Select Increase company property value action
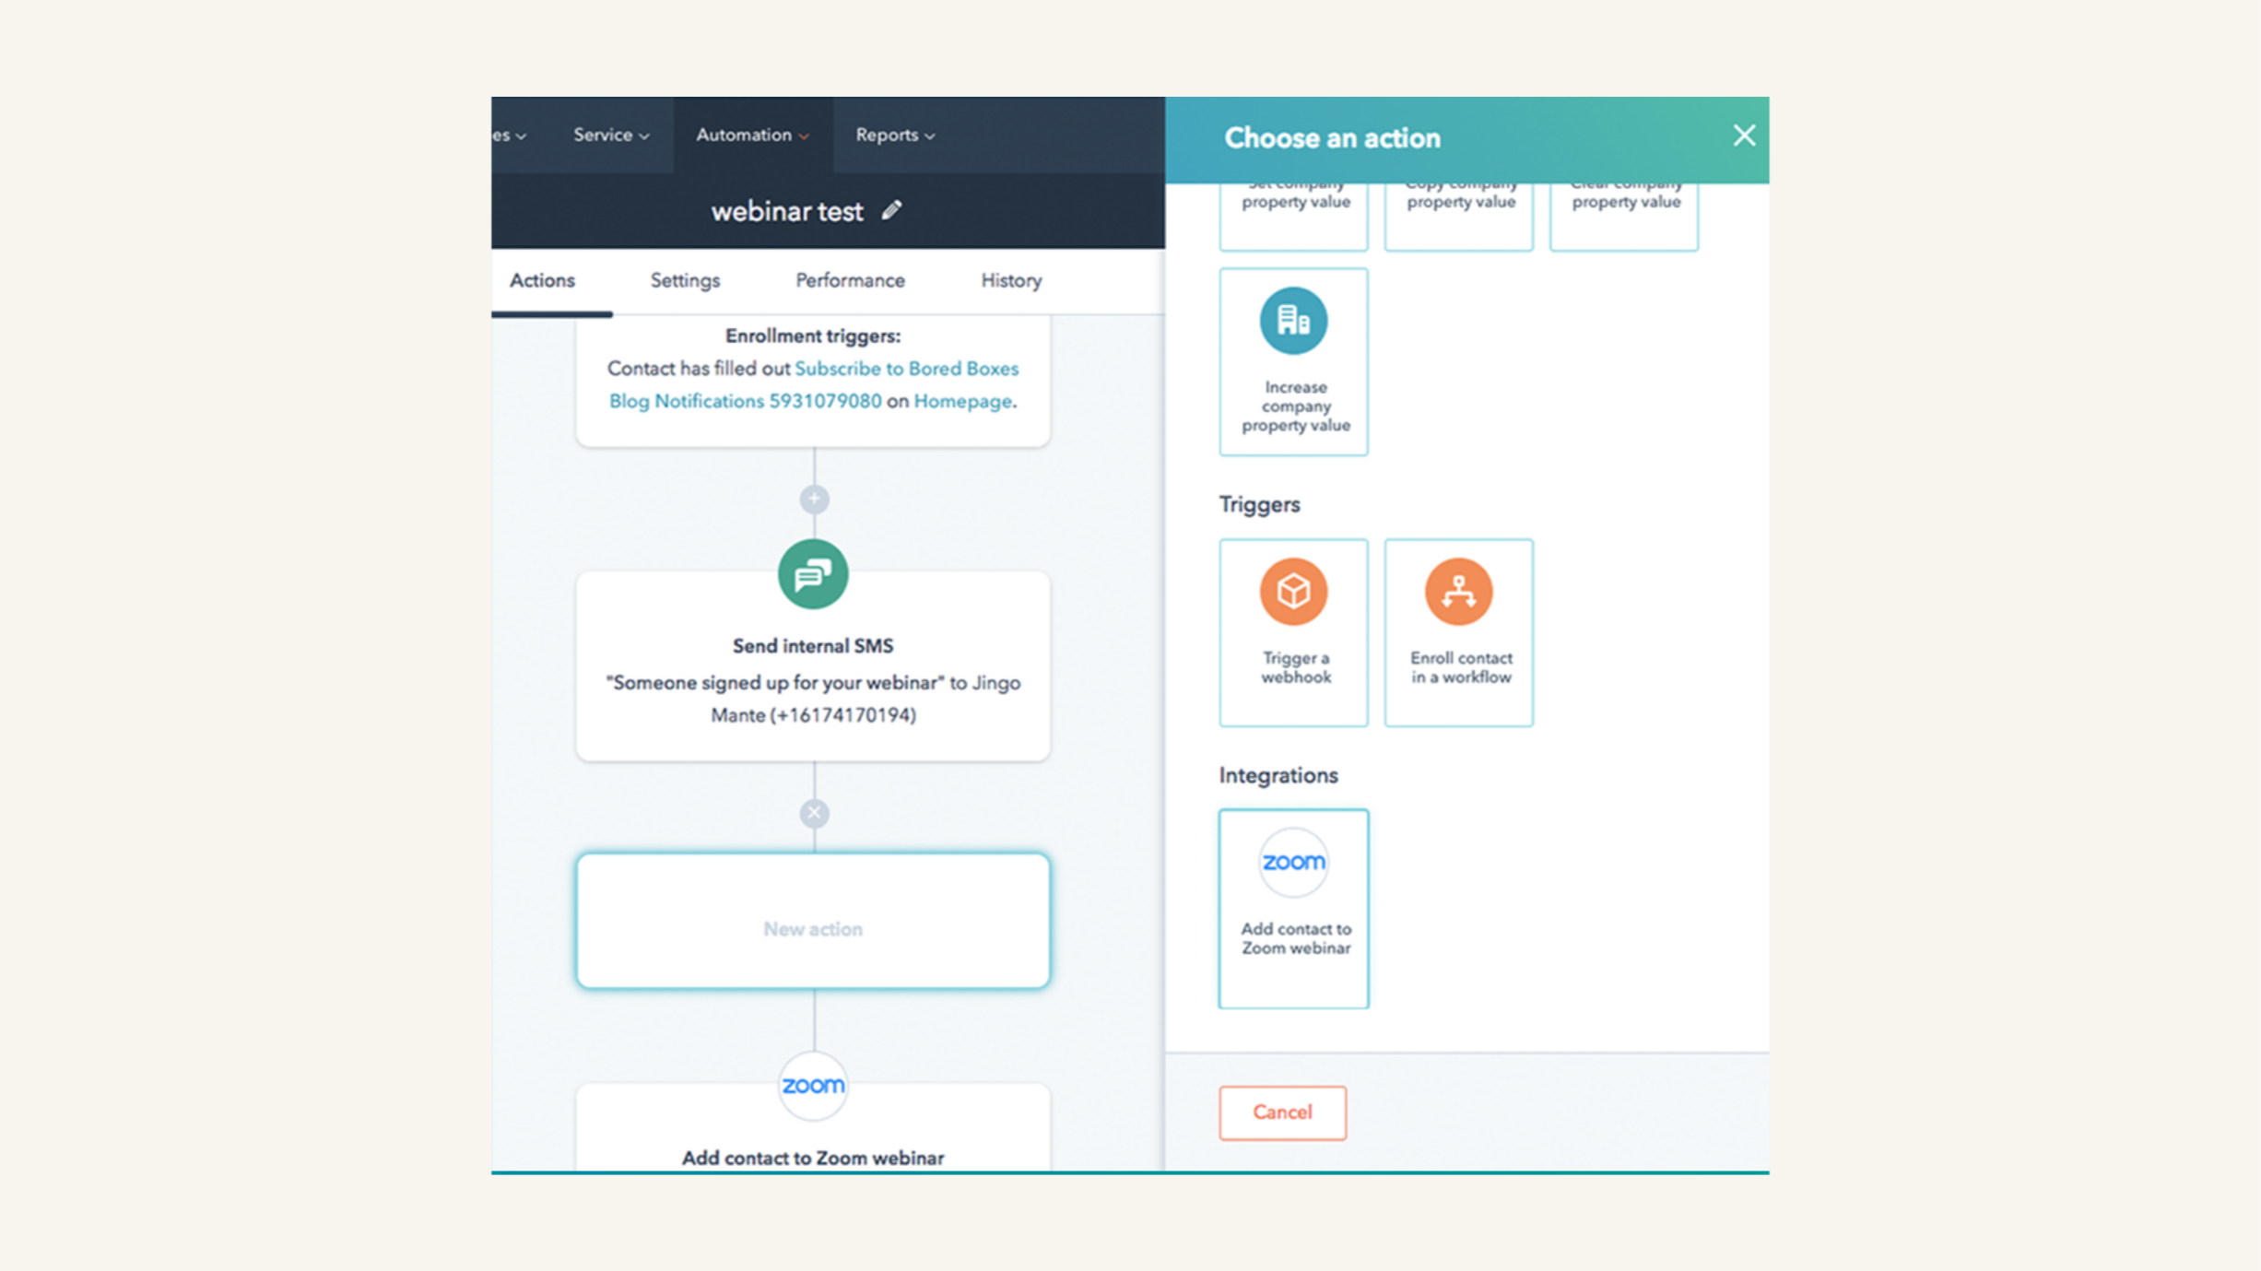Viewport: 2261px width, 1271px height. point(1292,361)
